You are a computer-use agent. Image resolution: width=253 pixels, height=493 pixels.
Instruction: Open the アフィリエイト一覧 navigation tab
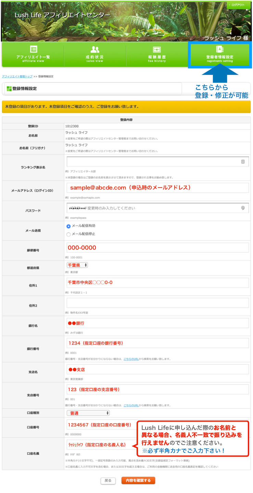click(x=33, y=54)
